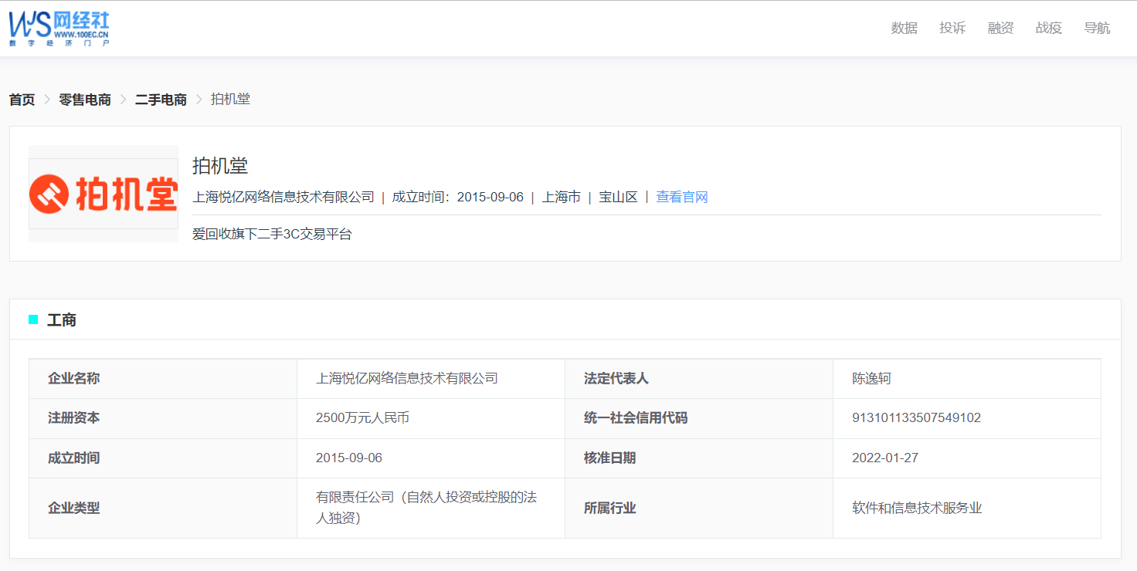Click legal representative 陈逸轲
The image size is (1137, 571).
871,379
